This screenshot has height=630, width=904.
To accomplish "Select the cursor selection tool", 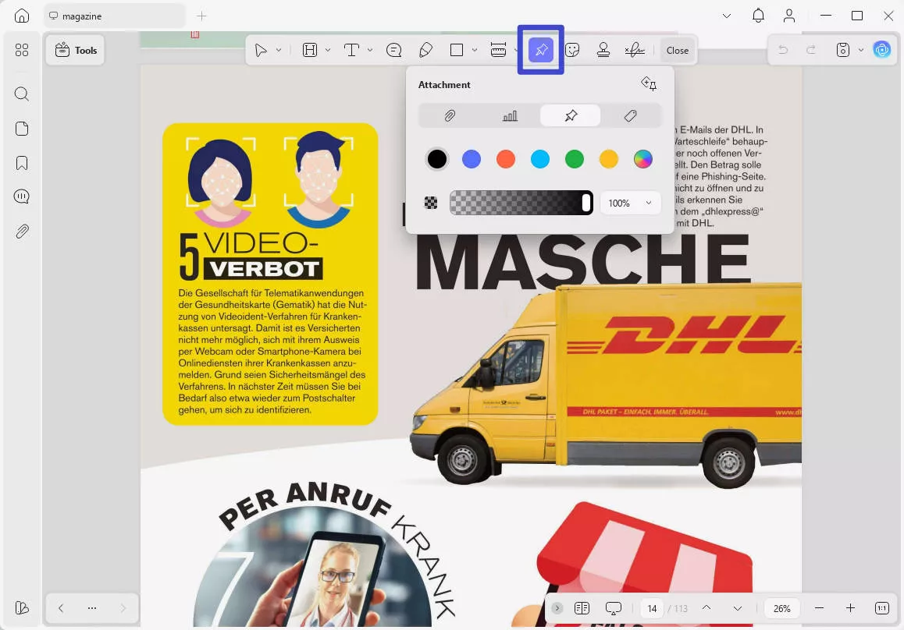I will 261,50.
